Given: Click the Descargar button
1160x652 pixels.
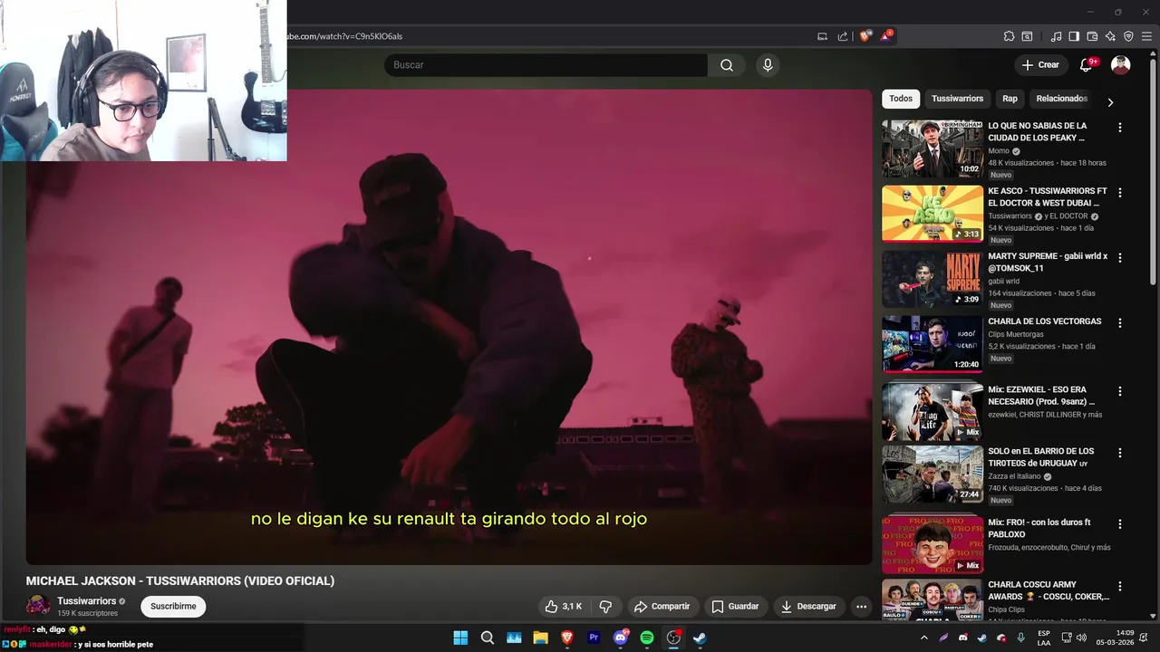Looking at the screenshot, I should [x=808, y=607].
